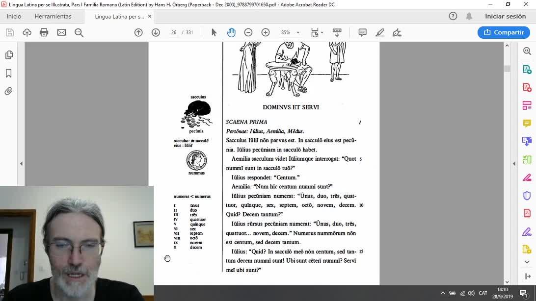The image size is (536, 301).
Task: Select the highlight text pen tool
Action: click(x=380, y=32)
